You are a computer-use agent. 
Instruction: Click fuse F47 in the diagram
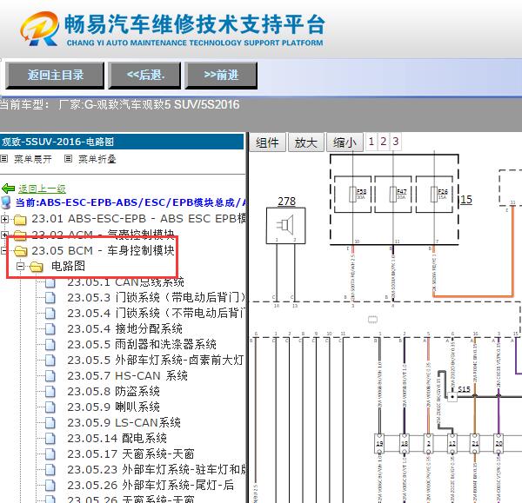[393, 195]
